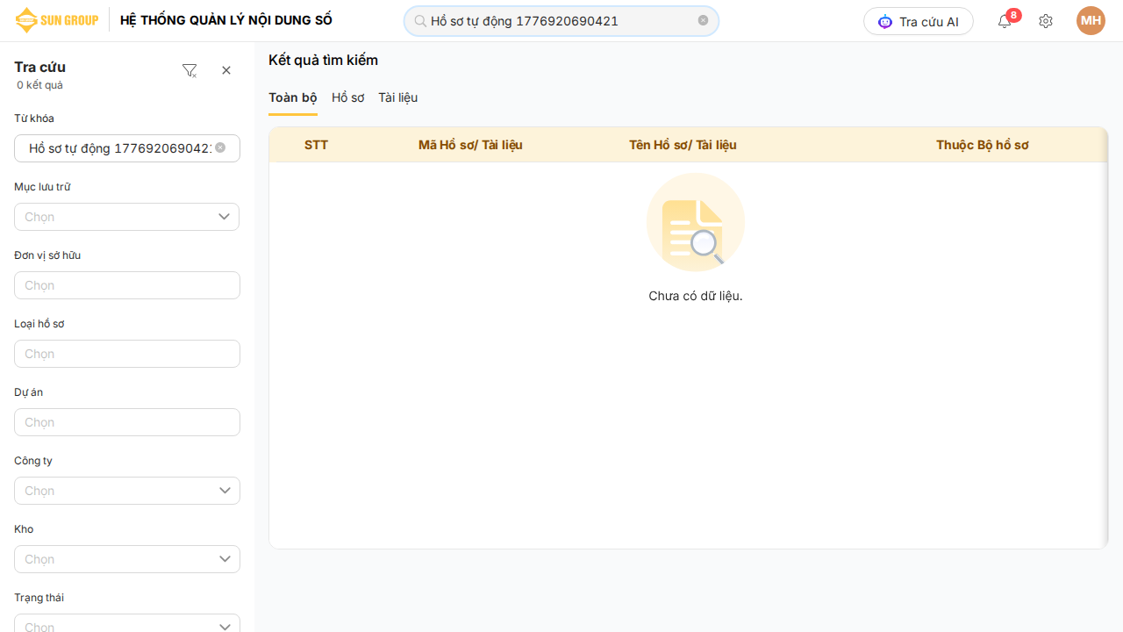1123x632 pixels.
Task: Click the Sun Group logo
Action: [x=57, y=20]
